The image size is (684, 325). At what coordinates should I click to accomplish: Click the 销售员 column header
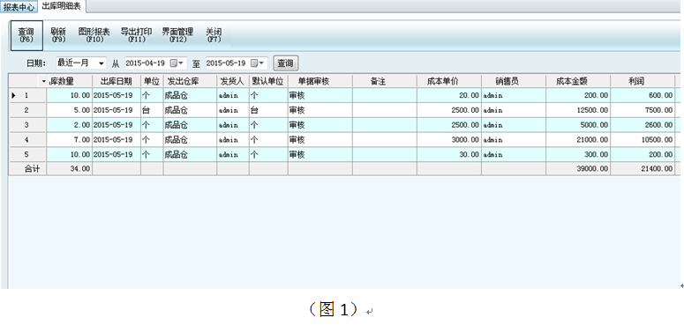click(x=513, y=81)
